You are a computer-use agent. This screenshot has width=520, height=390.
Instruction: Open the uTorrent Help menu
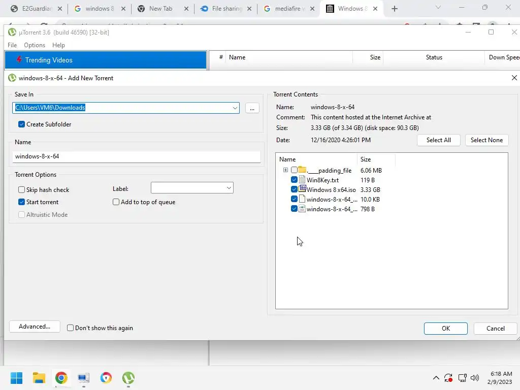[x=58, y=45]
